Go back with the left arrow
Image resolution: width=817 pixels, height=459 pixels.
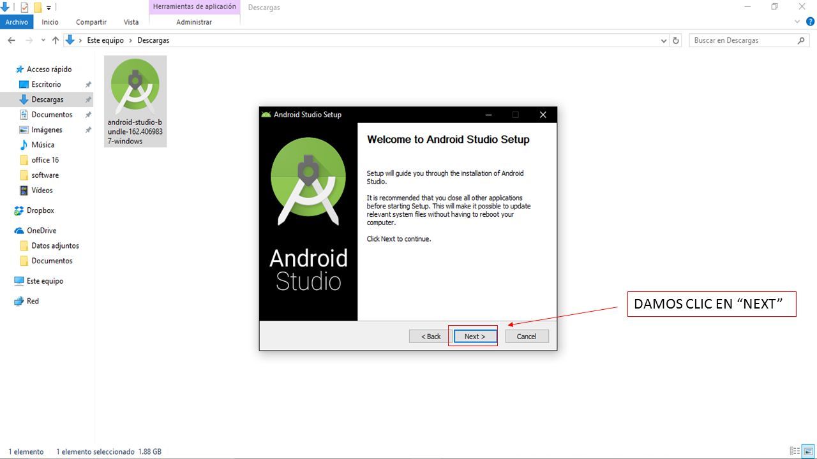coord(11,40)
